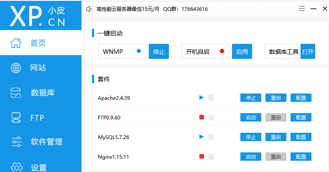This screenshot has height=172, width=329.
Task: Click greyed 重启 for FTP0.9.60
Action: pyautogui.click(x=276, y=117)
